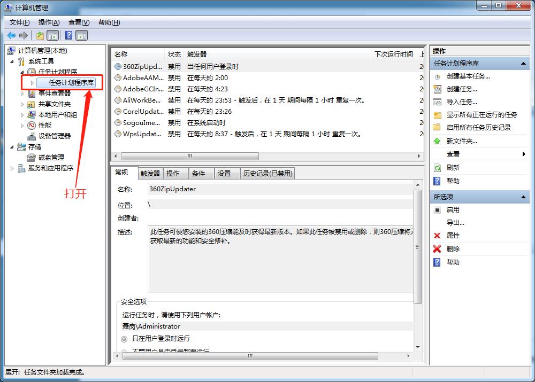Click the small red X 属性 icon
The image size is (535, 382).
coord(437,236)
